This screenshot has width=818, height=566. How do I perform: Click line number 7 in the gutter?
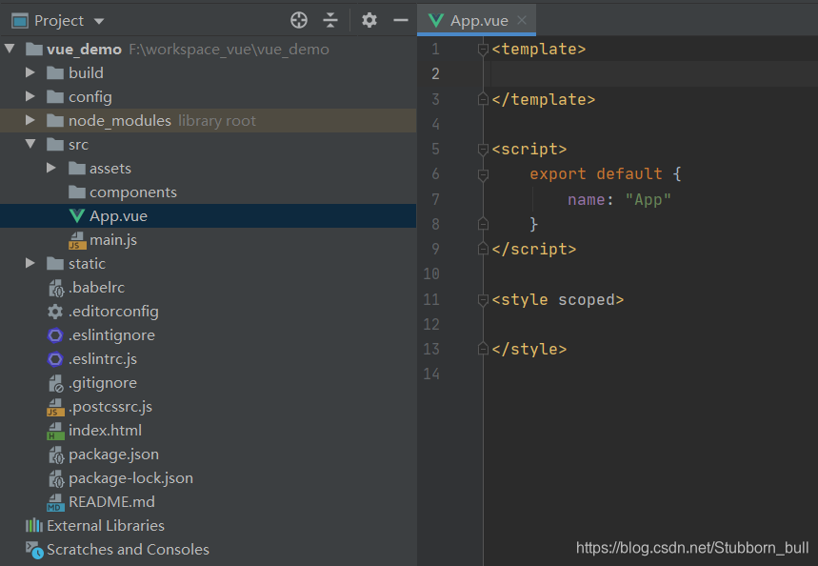[435, 199]
